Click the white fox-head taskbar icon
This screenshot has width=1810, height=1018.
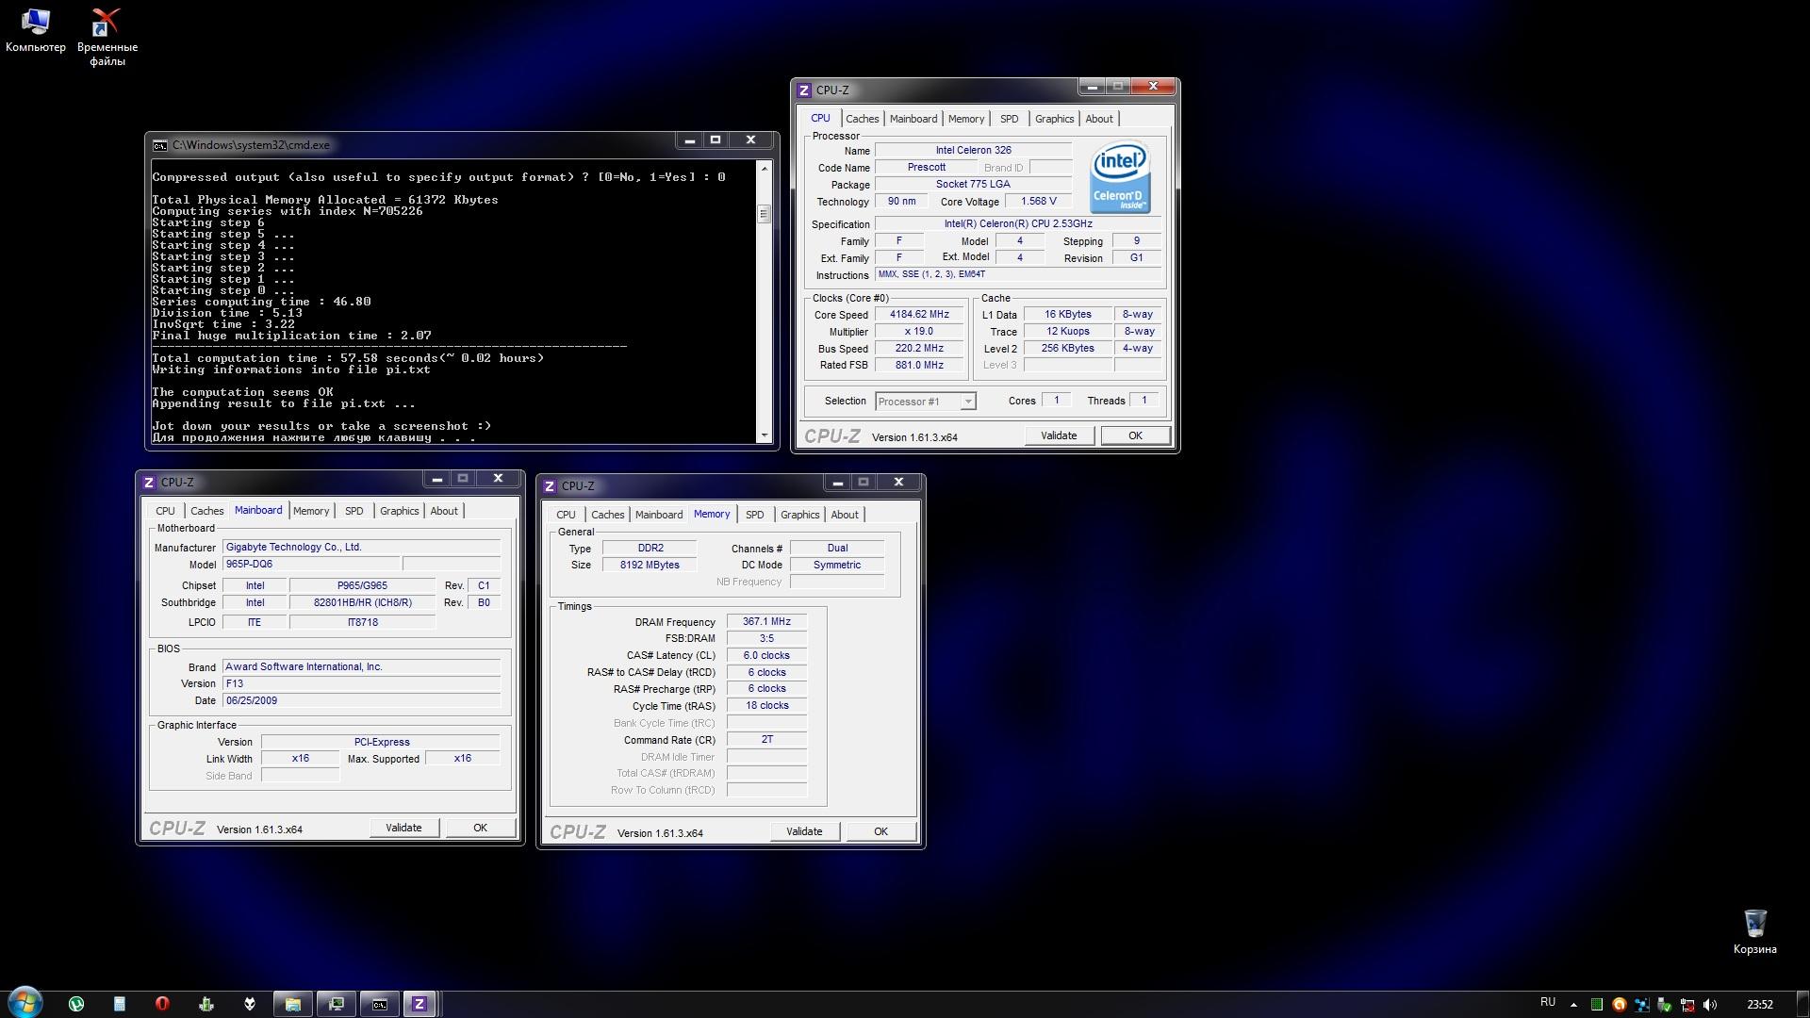[x=250, y=1004]
